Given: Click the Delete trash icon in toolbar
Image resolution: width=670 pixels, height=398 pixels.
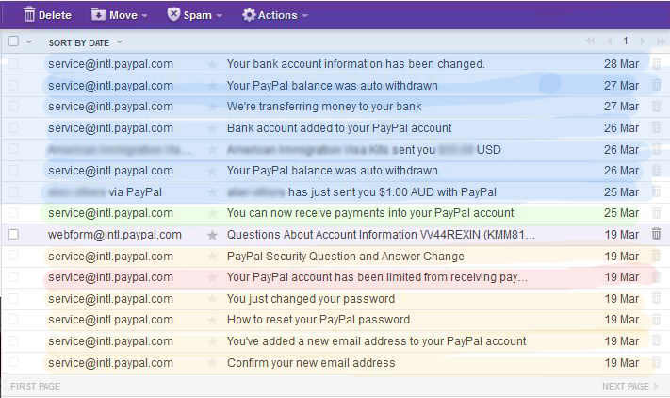Looking at the screenshot, I should (x=30, y=14).
